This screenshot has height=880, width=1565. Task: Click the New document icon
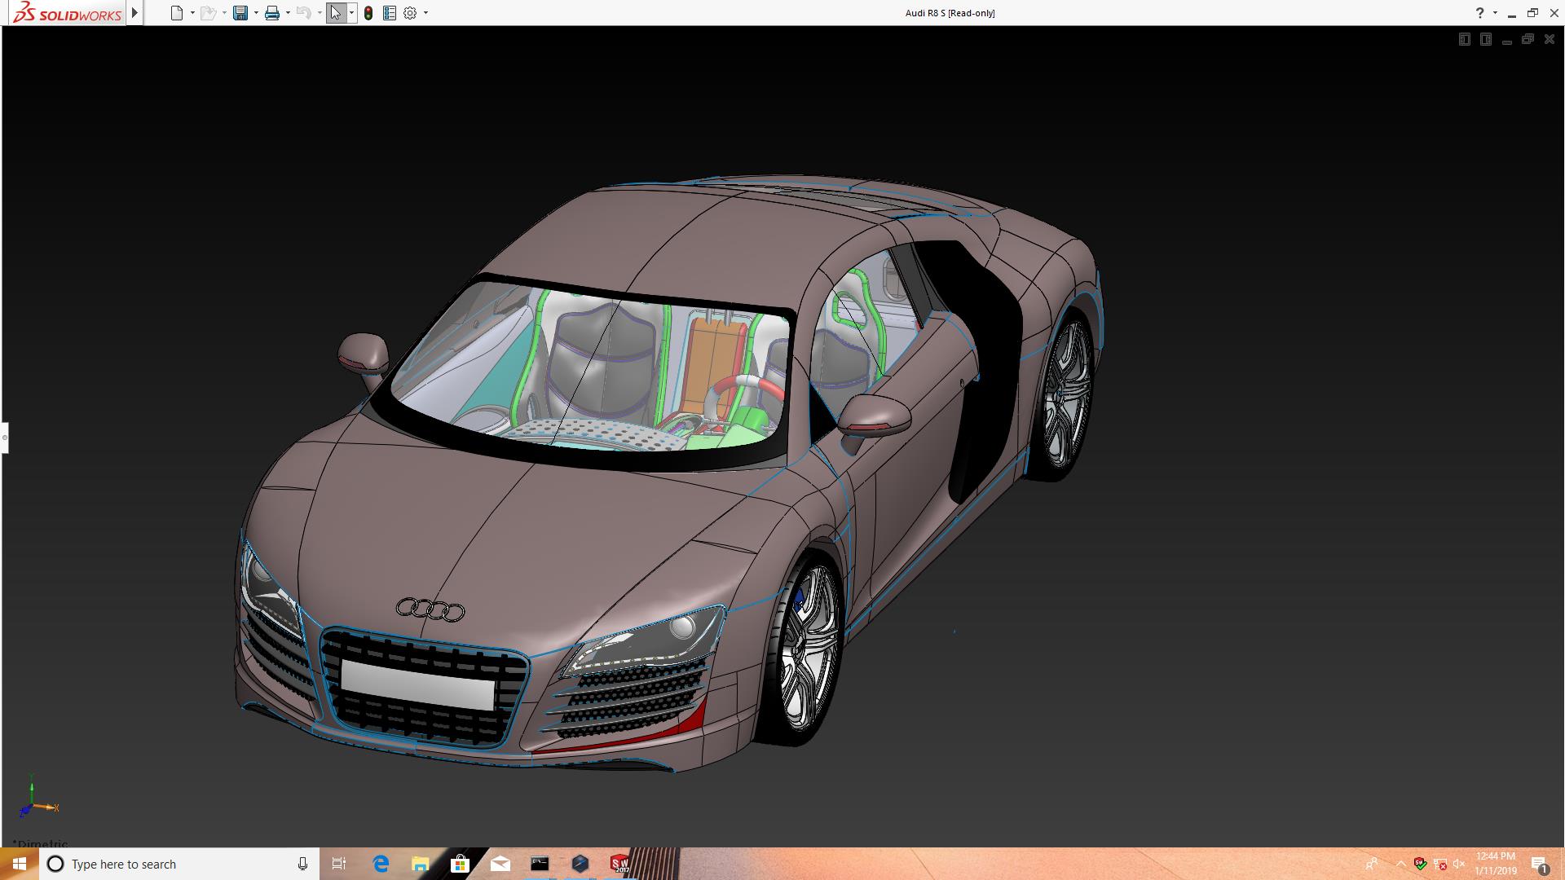pos(176,13)
